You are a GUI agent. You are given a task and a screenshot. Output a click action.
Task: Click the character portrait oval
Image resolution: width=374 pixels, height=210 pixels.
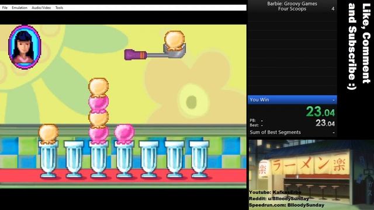(x=25, y=47)
